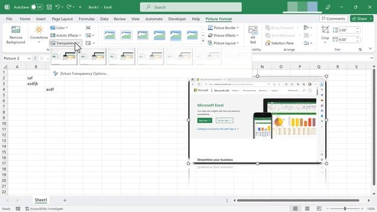377x212 pixels.
Task: Open the Size dialog launcher
Action: pos(360,49)
